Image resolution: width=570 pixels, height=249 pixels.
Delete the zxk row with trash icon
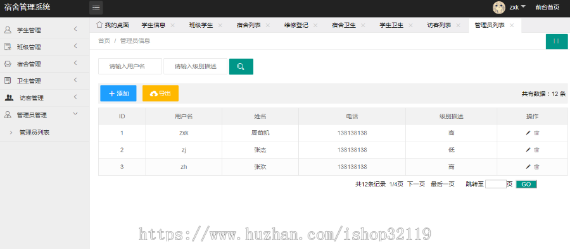click(x=536, y=133)
